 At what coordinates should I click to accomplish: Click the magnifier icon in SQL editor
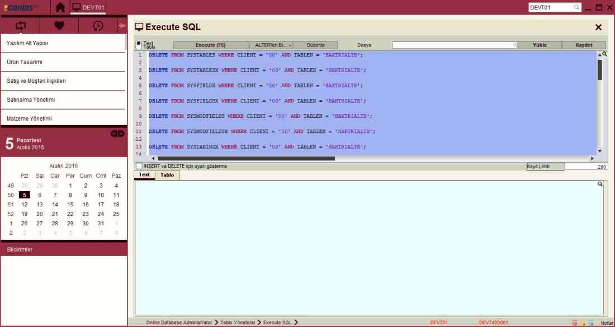(604, 54)
